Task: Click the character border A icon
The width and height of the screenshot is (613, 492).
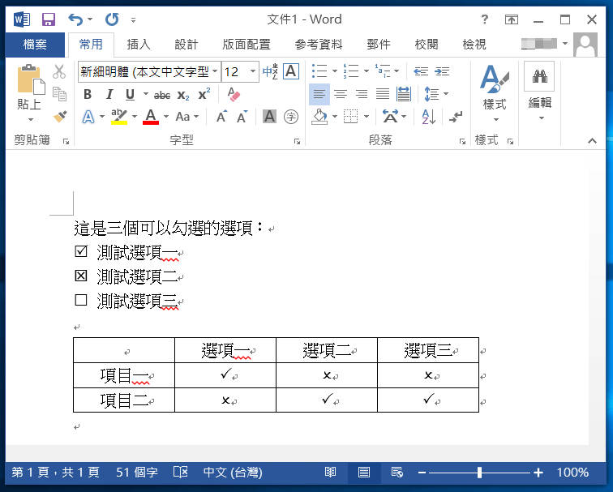Action: [291, 71]
